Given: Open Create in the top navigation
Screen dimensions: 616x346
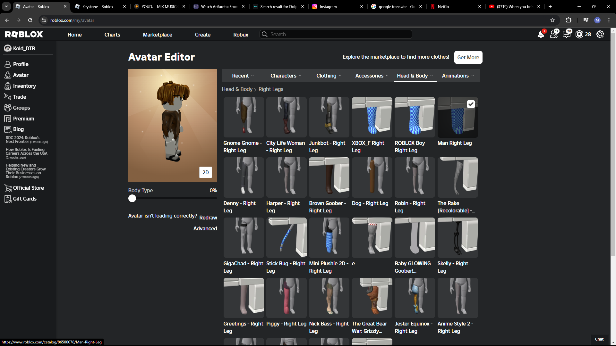Looking at the screenshot, I should pyautogui.click(x=203, y=35).
